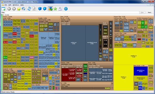Click the Filter button beside the filter field
155x94 pixels.
click(x=142, y=13)
